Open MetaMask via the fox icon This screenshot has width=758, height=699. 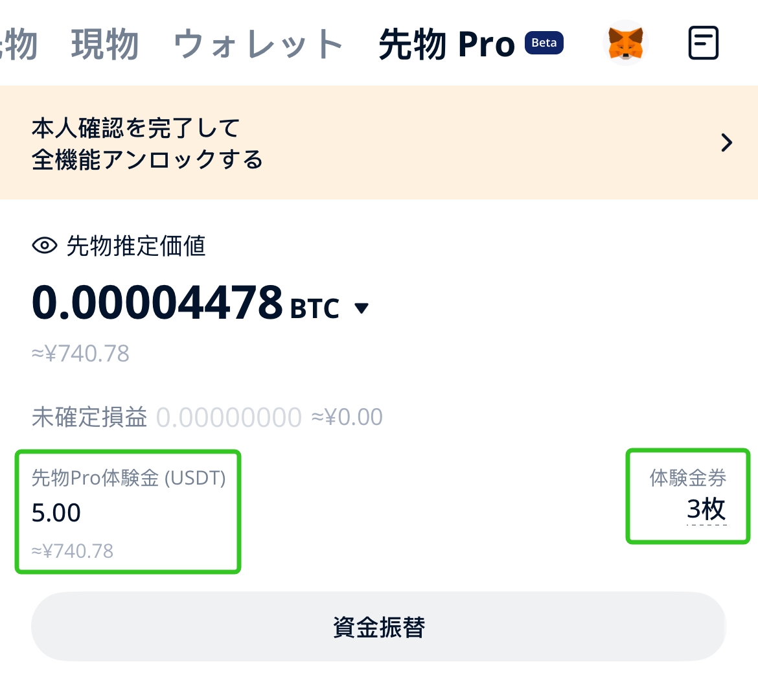(625, 43)
